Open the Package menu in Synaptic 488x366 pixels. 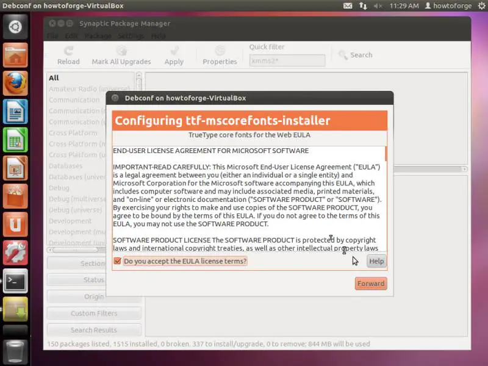click(x=98, y=36)
